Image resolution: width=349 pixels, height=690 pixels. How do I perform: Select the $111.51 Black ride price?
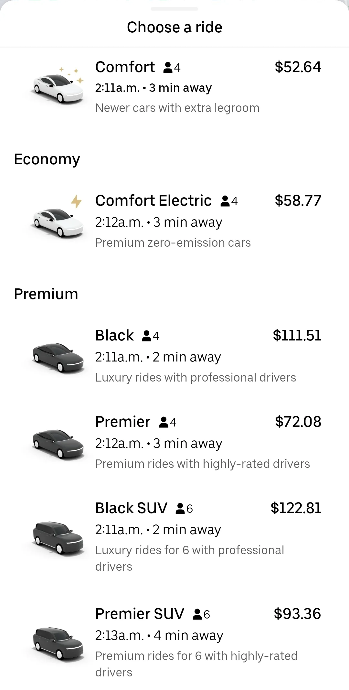pos(297,335)
